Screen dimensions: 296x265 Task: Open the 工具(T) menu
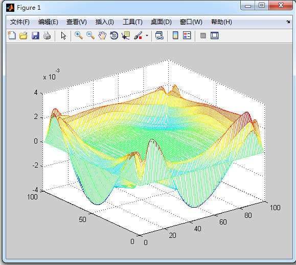(132, 22)
